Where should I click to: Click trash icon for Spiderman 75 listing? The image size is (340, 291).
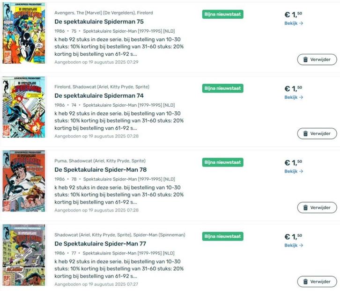click(x=305, y=59)
